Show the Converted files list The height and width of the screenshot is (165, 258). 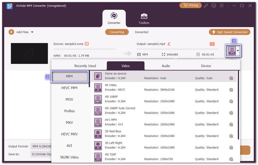(141, 32)
